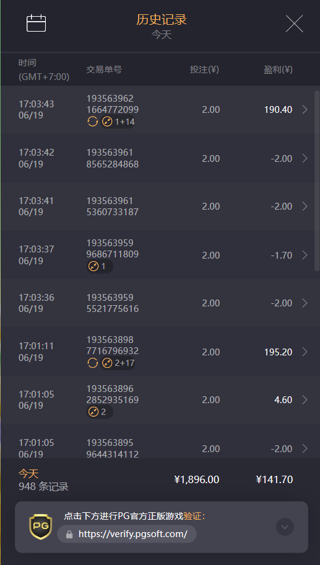Open the calendar date picker icon
The height and width of the screenshot is (565, 320).
pyautogui.click(x=37, y=23)
